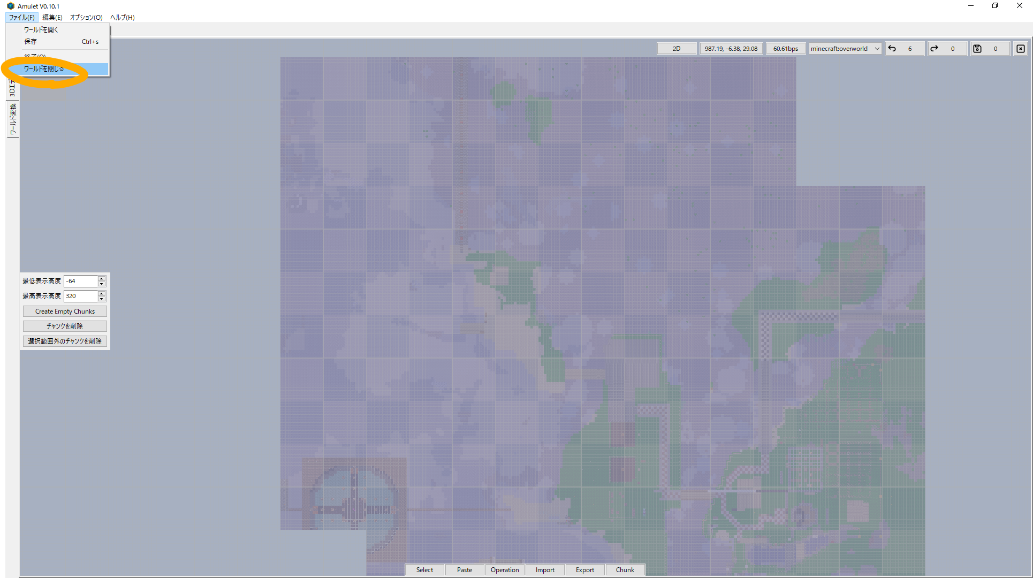Click the undo arrow button
Viewport: 1033px width, 578px height.
pos(892,49)
